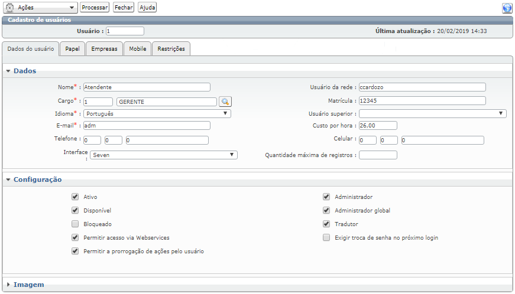Click the Cargo code field

pos(98,102)
